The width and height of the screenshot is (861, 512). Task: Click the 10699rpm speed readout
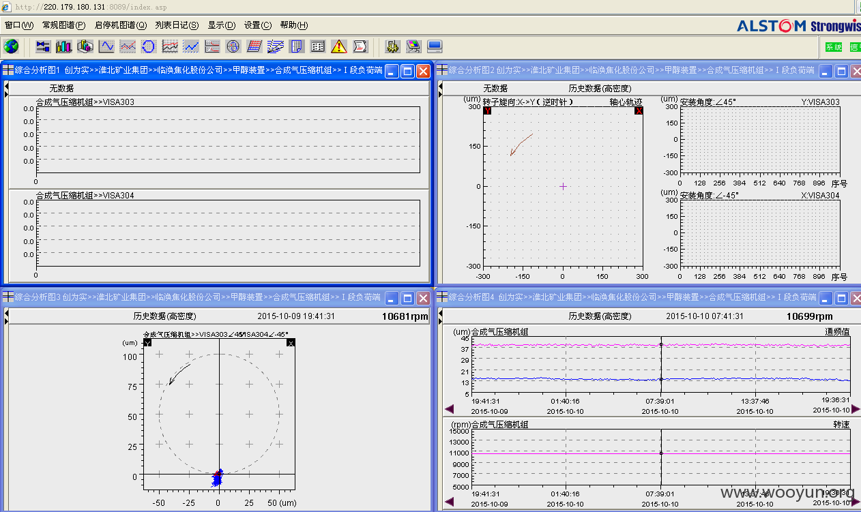coord(810,316)
